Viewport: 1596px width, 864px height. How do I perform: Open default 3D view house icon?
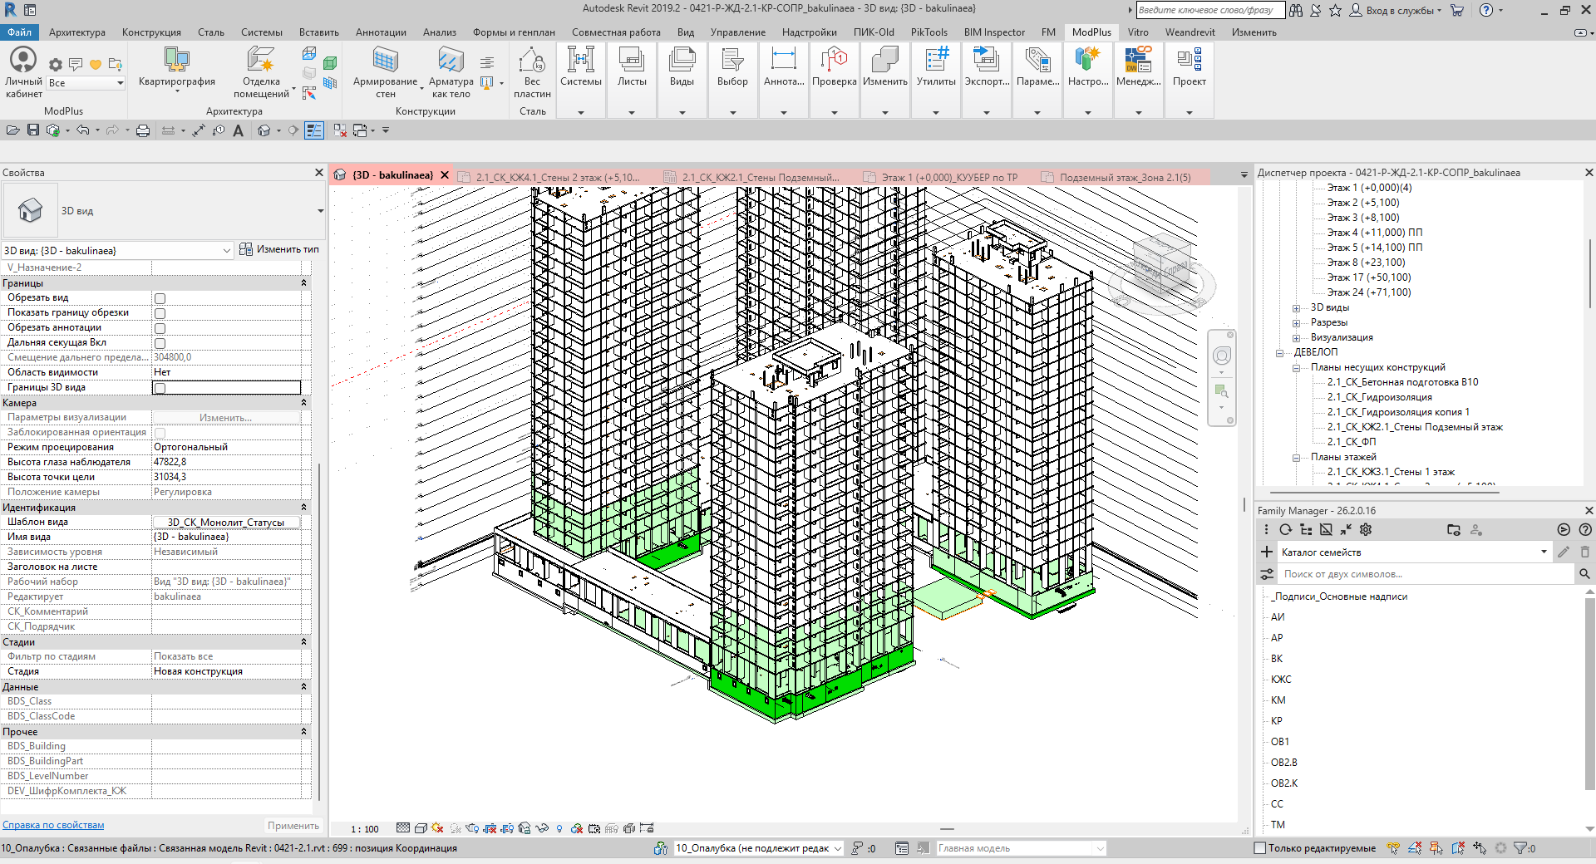click(x=264, y=130)
